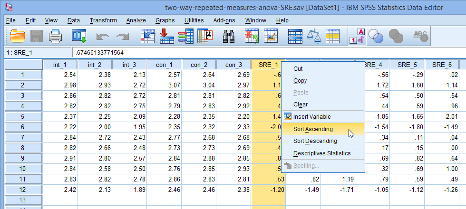Click the Find binoculars icon
The image size is (466, 209).
(229, 36)
